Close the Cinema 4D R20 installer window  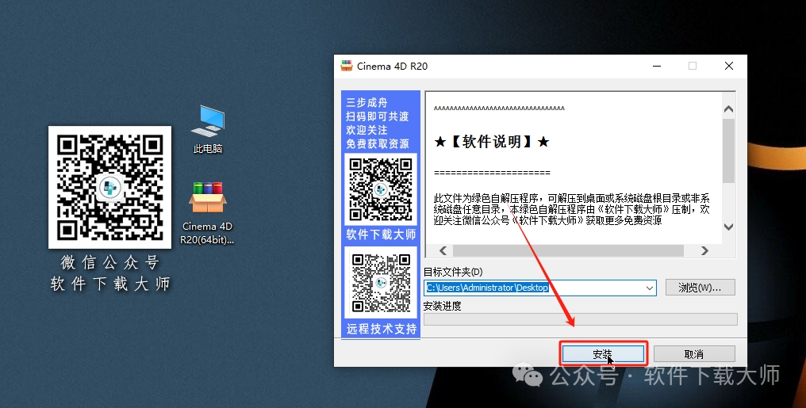pos(728,66)
